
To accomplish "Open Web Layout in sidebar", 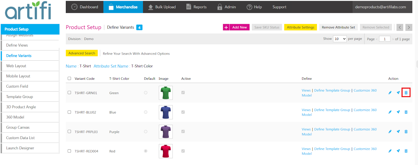I will pos(30,66).
